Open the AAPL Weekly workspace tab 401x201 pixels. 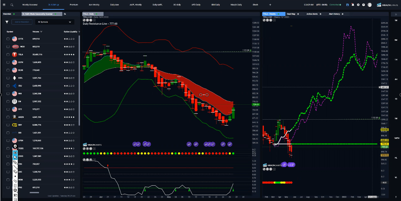click(x=135, y=5)
